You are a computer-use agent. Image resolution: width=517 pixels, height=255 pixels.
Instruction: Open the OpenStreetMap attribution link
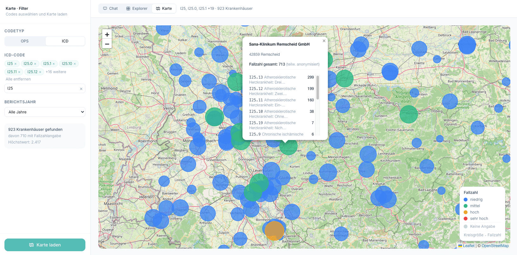point(495,246)
